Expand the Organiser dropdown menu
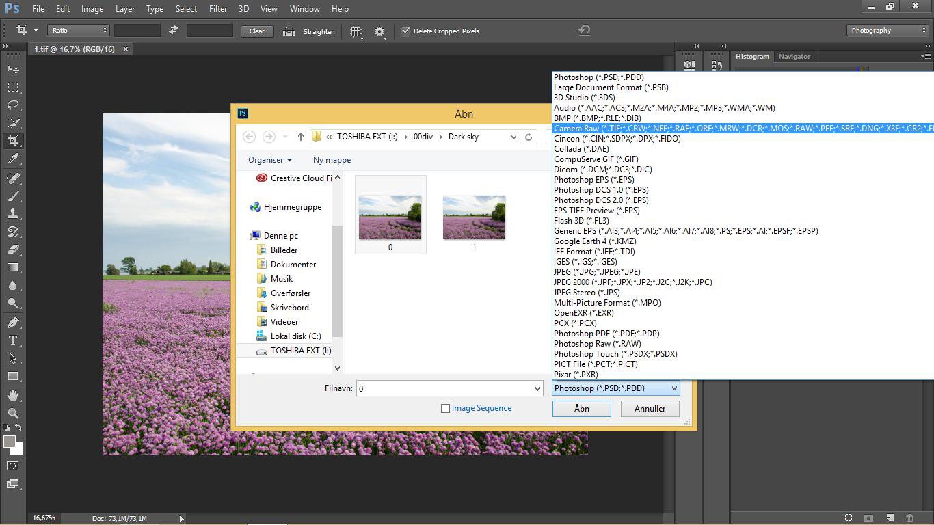Viewport: 934px width, 525px height. point(270,160)
